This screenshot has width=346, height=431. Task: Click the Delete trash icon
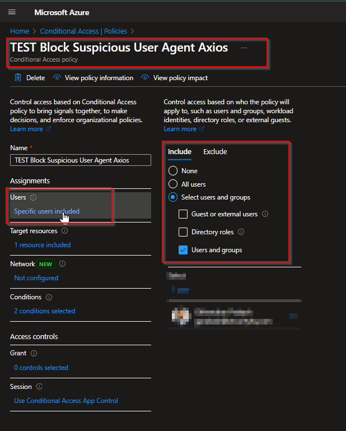18,78
